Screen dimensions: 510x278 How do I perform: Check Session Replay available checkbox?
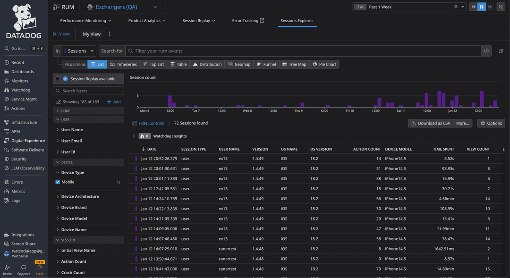(x=58, y=79)
